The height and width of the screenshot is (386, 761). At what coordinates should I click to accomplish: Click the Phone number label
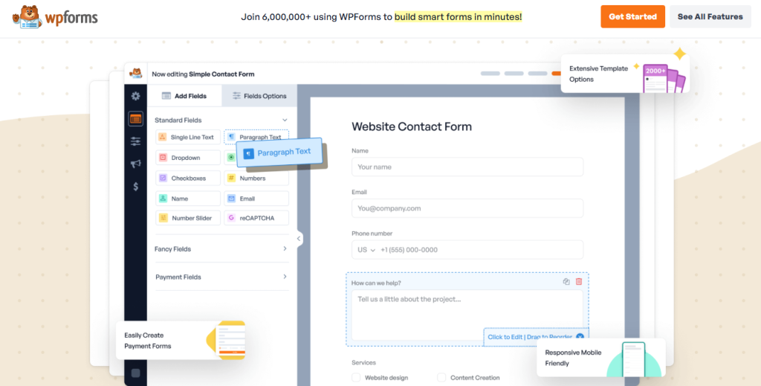click(x=372, y=234)
